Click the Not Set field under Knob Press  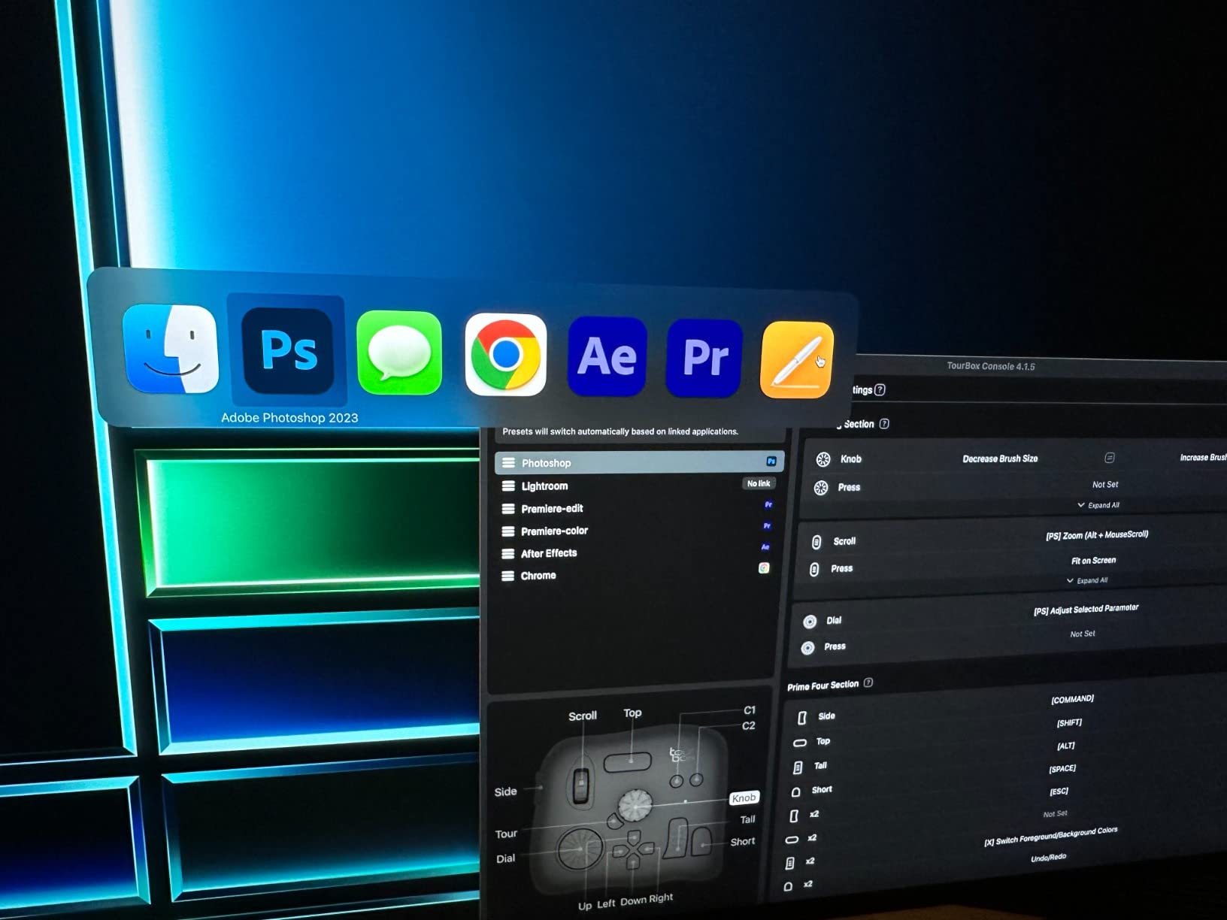point(1105,484)
